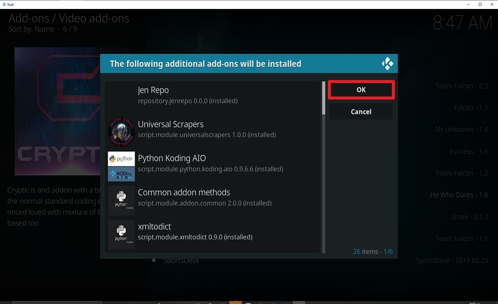Click the Cryptic add-on artwork thumbnail
The height and width of the screenshot is (304, 498).
click(x=58, y=111)
